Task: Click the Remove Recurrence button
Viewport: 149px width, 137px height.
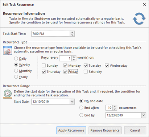Action: 105,130
